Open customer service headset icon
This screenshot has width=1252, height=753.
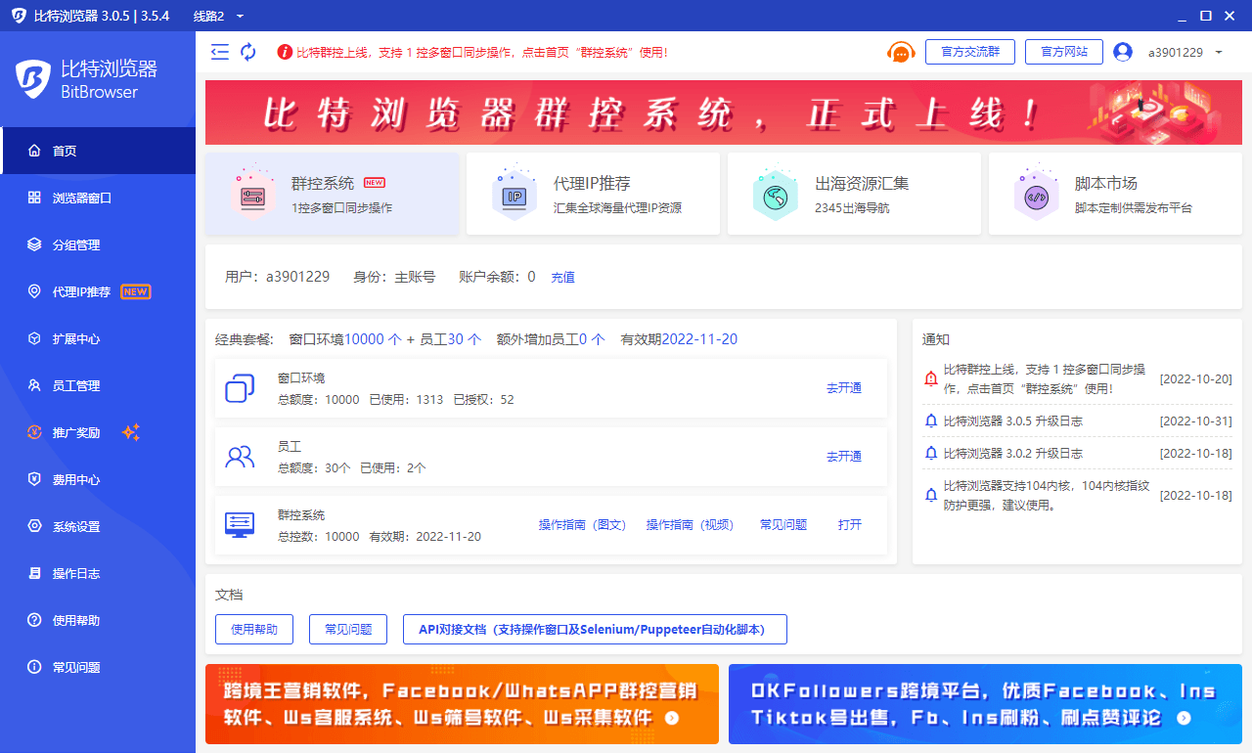900,52
